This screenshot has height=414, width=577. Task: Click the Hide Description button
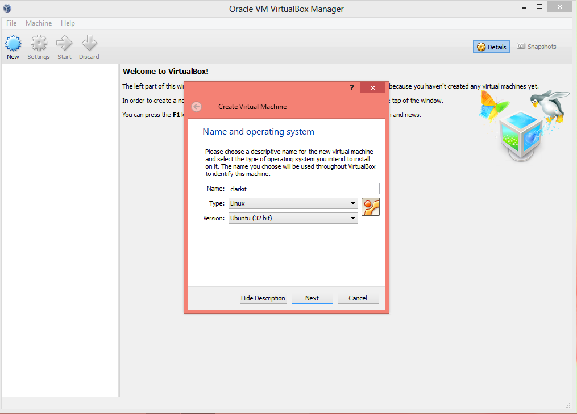point(263,298)
